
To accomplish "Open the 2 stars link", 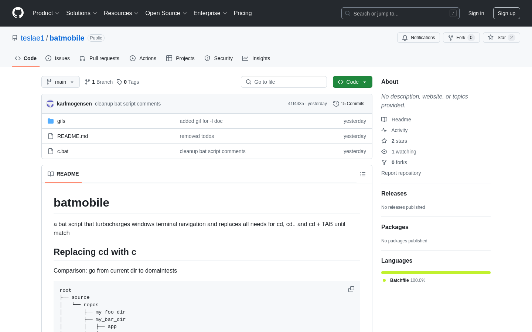I will pos(399,141).
